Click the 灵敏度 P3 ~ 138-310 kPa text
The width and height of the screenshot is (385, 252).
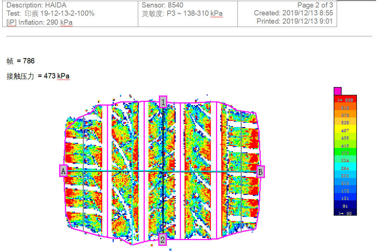pos(182,13)
